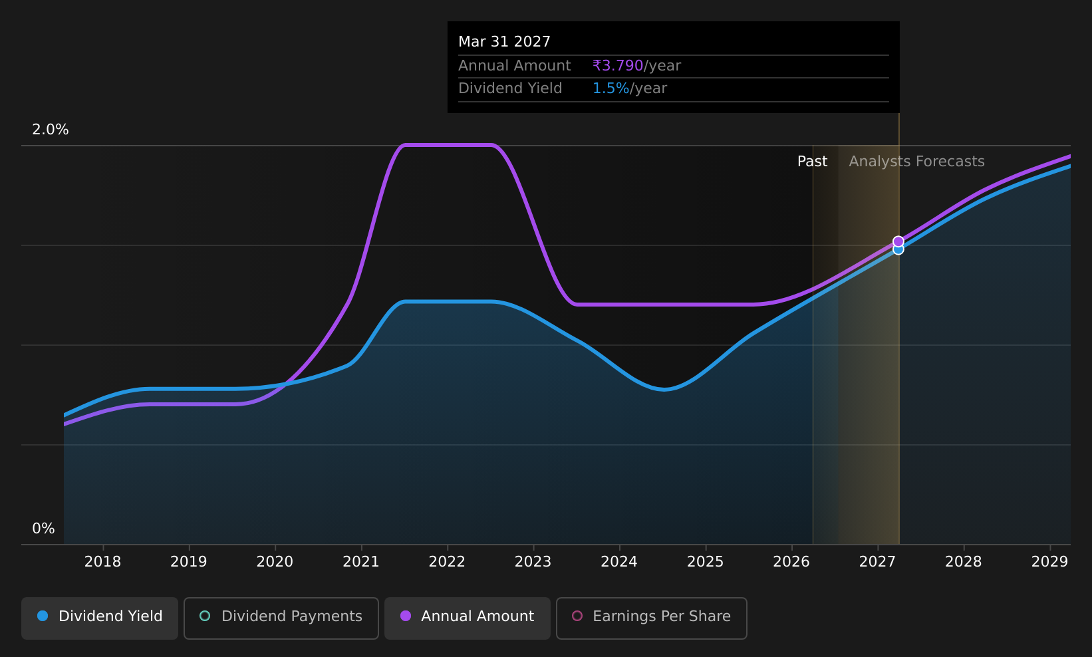This screenshot has height=657, width=1092.
Task: Click the 2028 x-axis label
Action: (x=964, y=562)
